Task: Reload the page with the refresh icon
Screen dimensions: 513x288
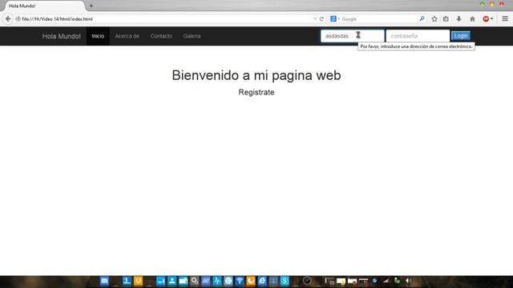Action: [321, 19]
